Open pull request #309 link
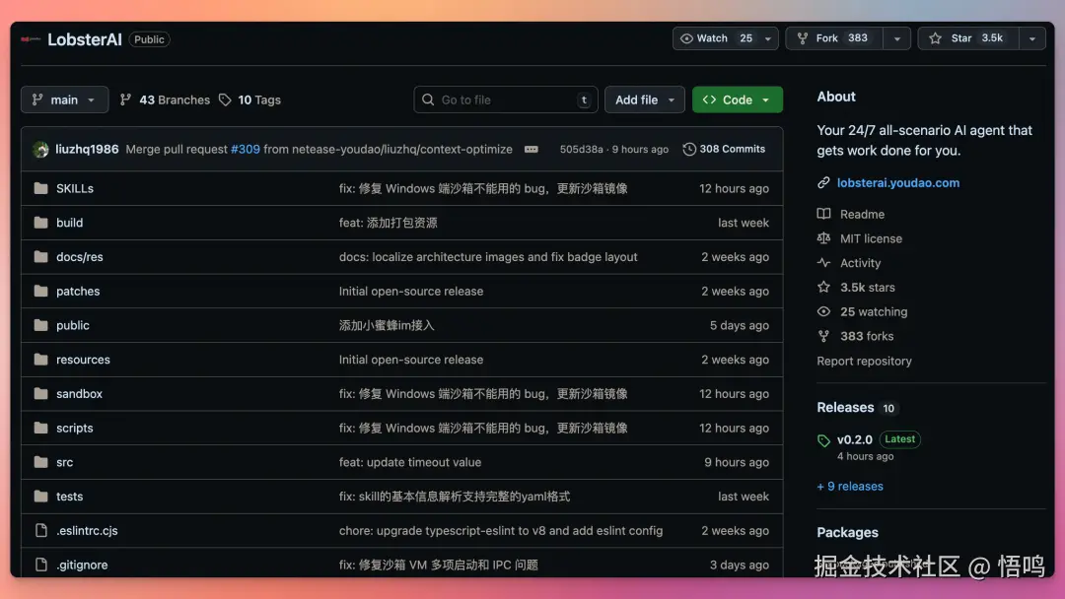The width and height of the screenshot is (1065, 599). click(246, 149)
